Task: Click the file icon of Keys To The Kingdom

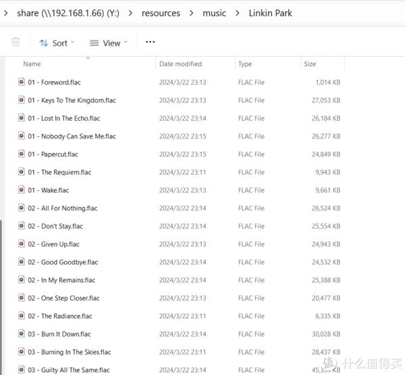Action: click(x=22, y=100)
